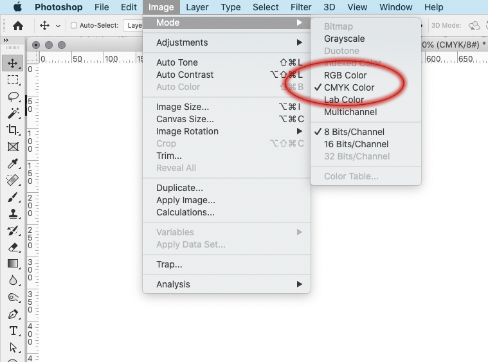Select the Frame tool
Viewport: 488px width, 362px height.
pyautogui.click(x=13, y=147)
